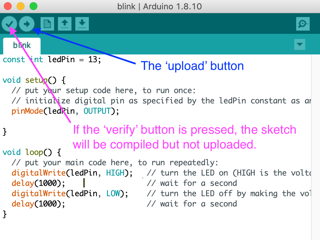
Task: Click 'void setup() {' line
Action: pos(34,80)
